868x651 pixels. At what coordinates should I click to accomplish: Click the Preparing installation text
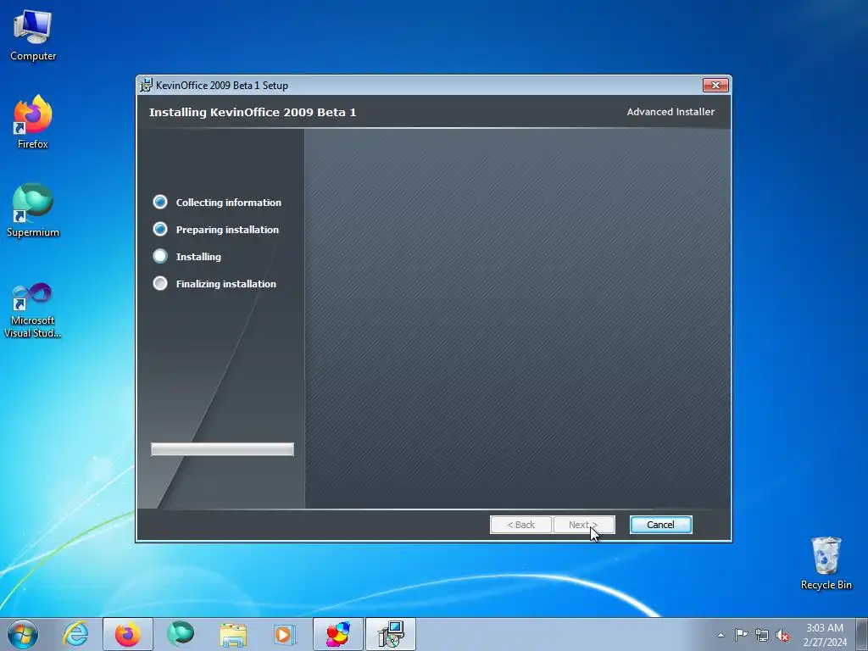[x=227, y=230]
